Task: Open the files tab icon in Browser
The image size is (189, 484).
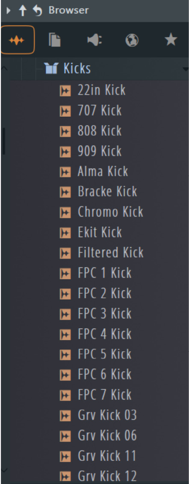Action: (x=55, y=40)
